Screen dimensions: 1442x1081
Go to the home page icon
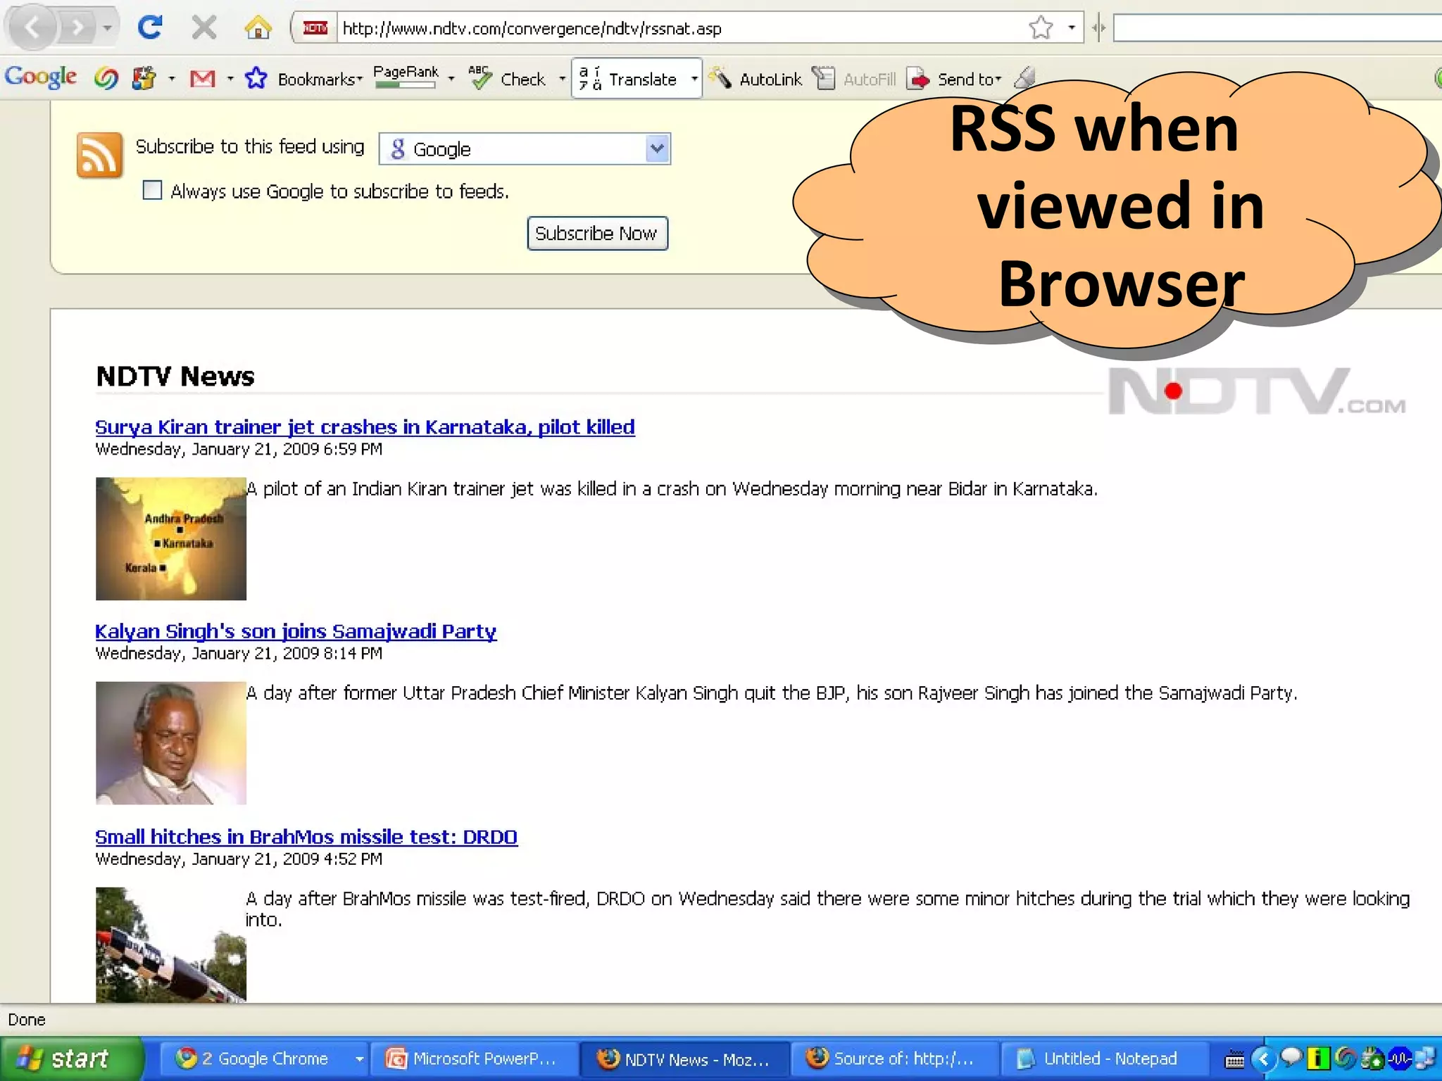258,28
